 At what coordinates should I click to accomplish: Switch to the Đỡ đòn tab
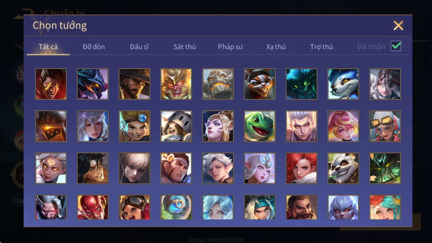[x=94, y=47]
